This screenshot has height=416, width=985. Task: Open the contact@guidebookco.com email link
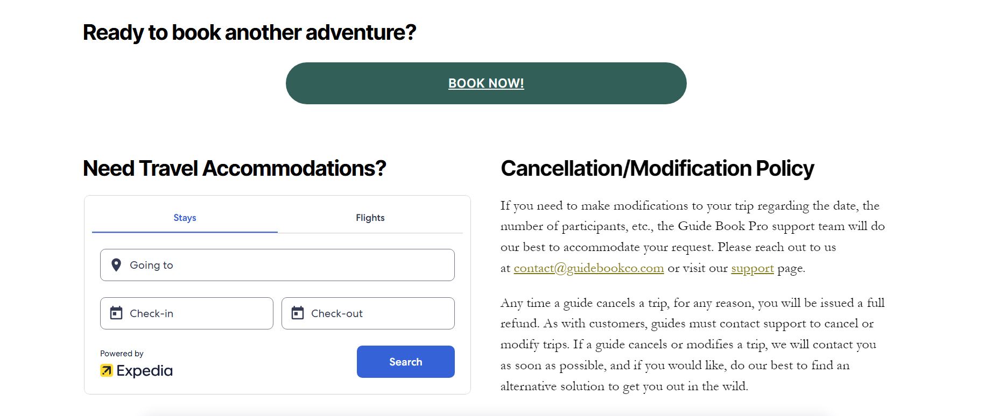[588, 268]
